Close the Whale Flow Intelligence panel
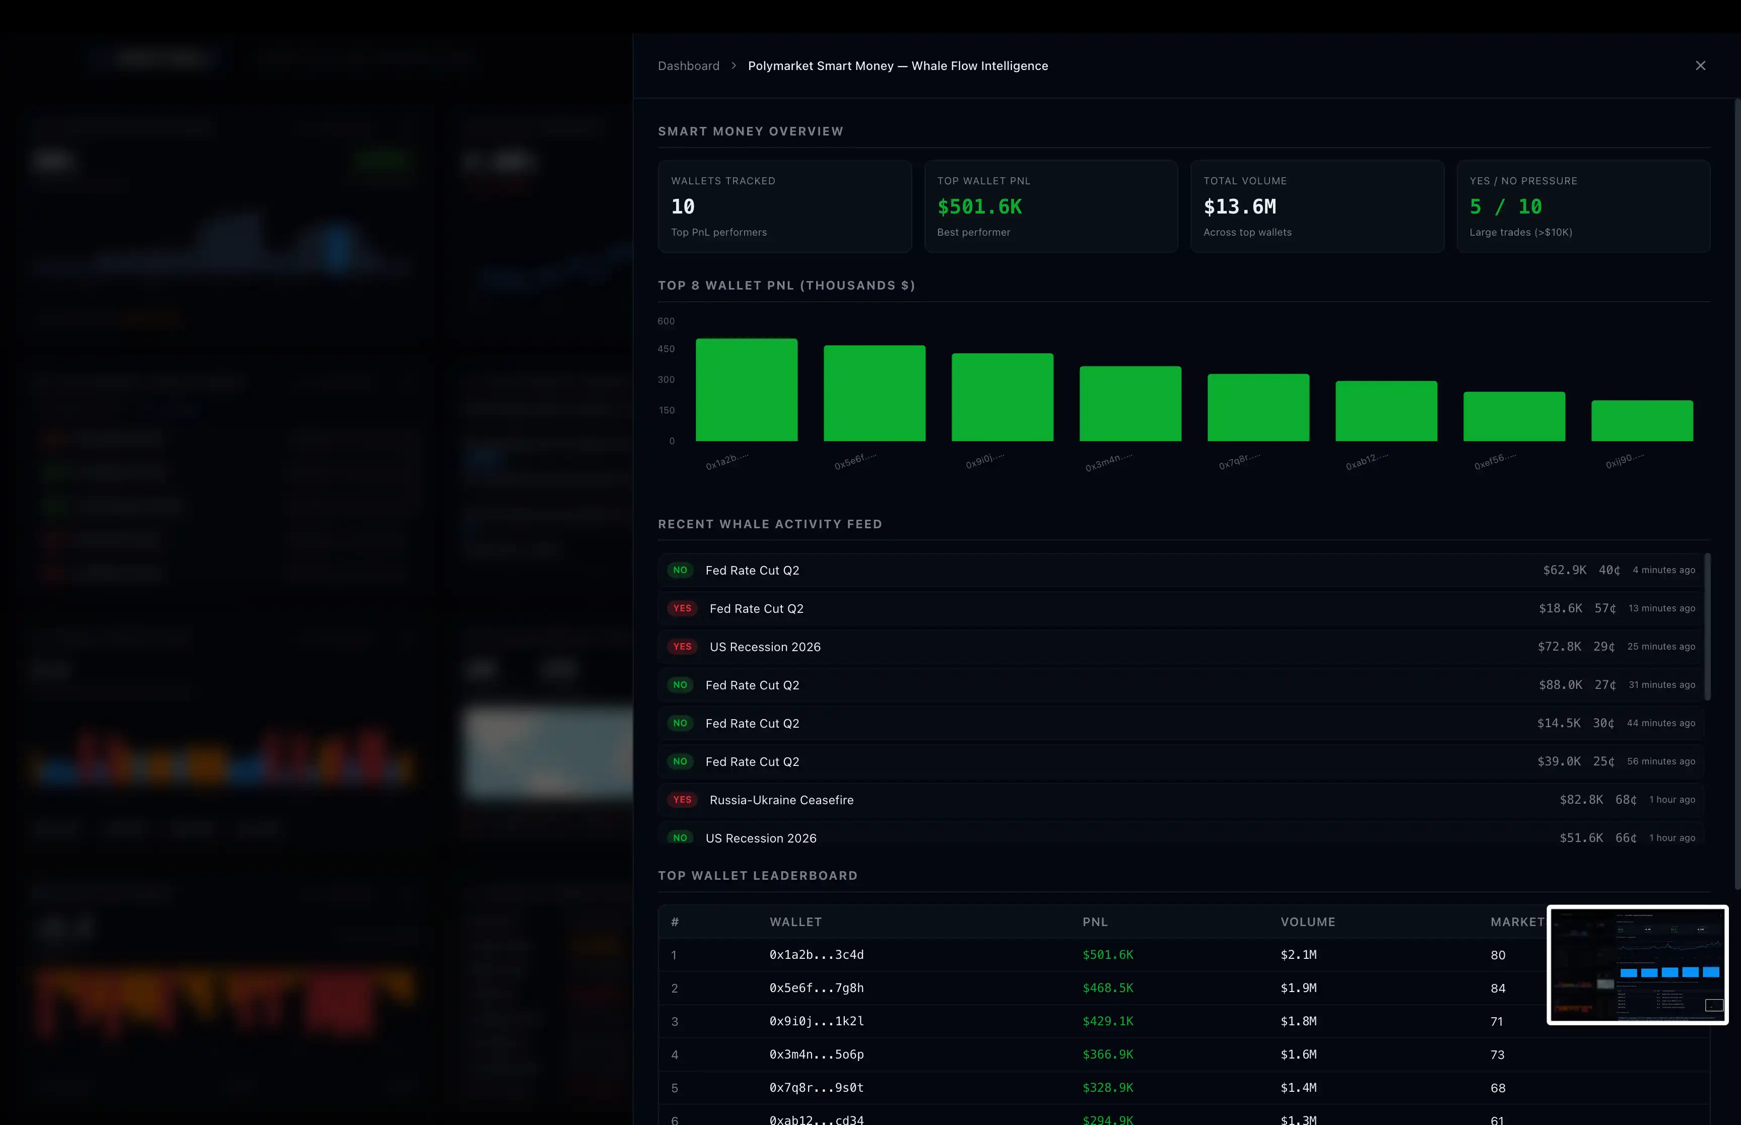1741x1125 pixels. click(1700, 66)
